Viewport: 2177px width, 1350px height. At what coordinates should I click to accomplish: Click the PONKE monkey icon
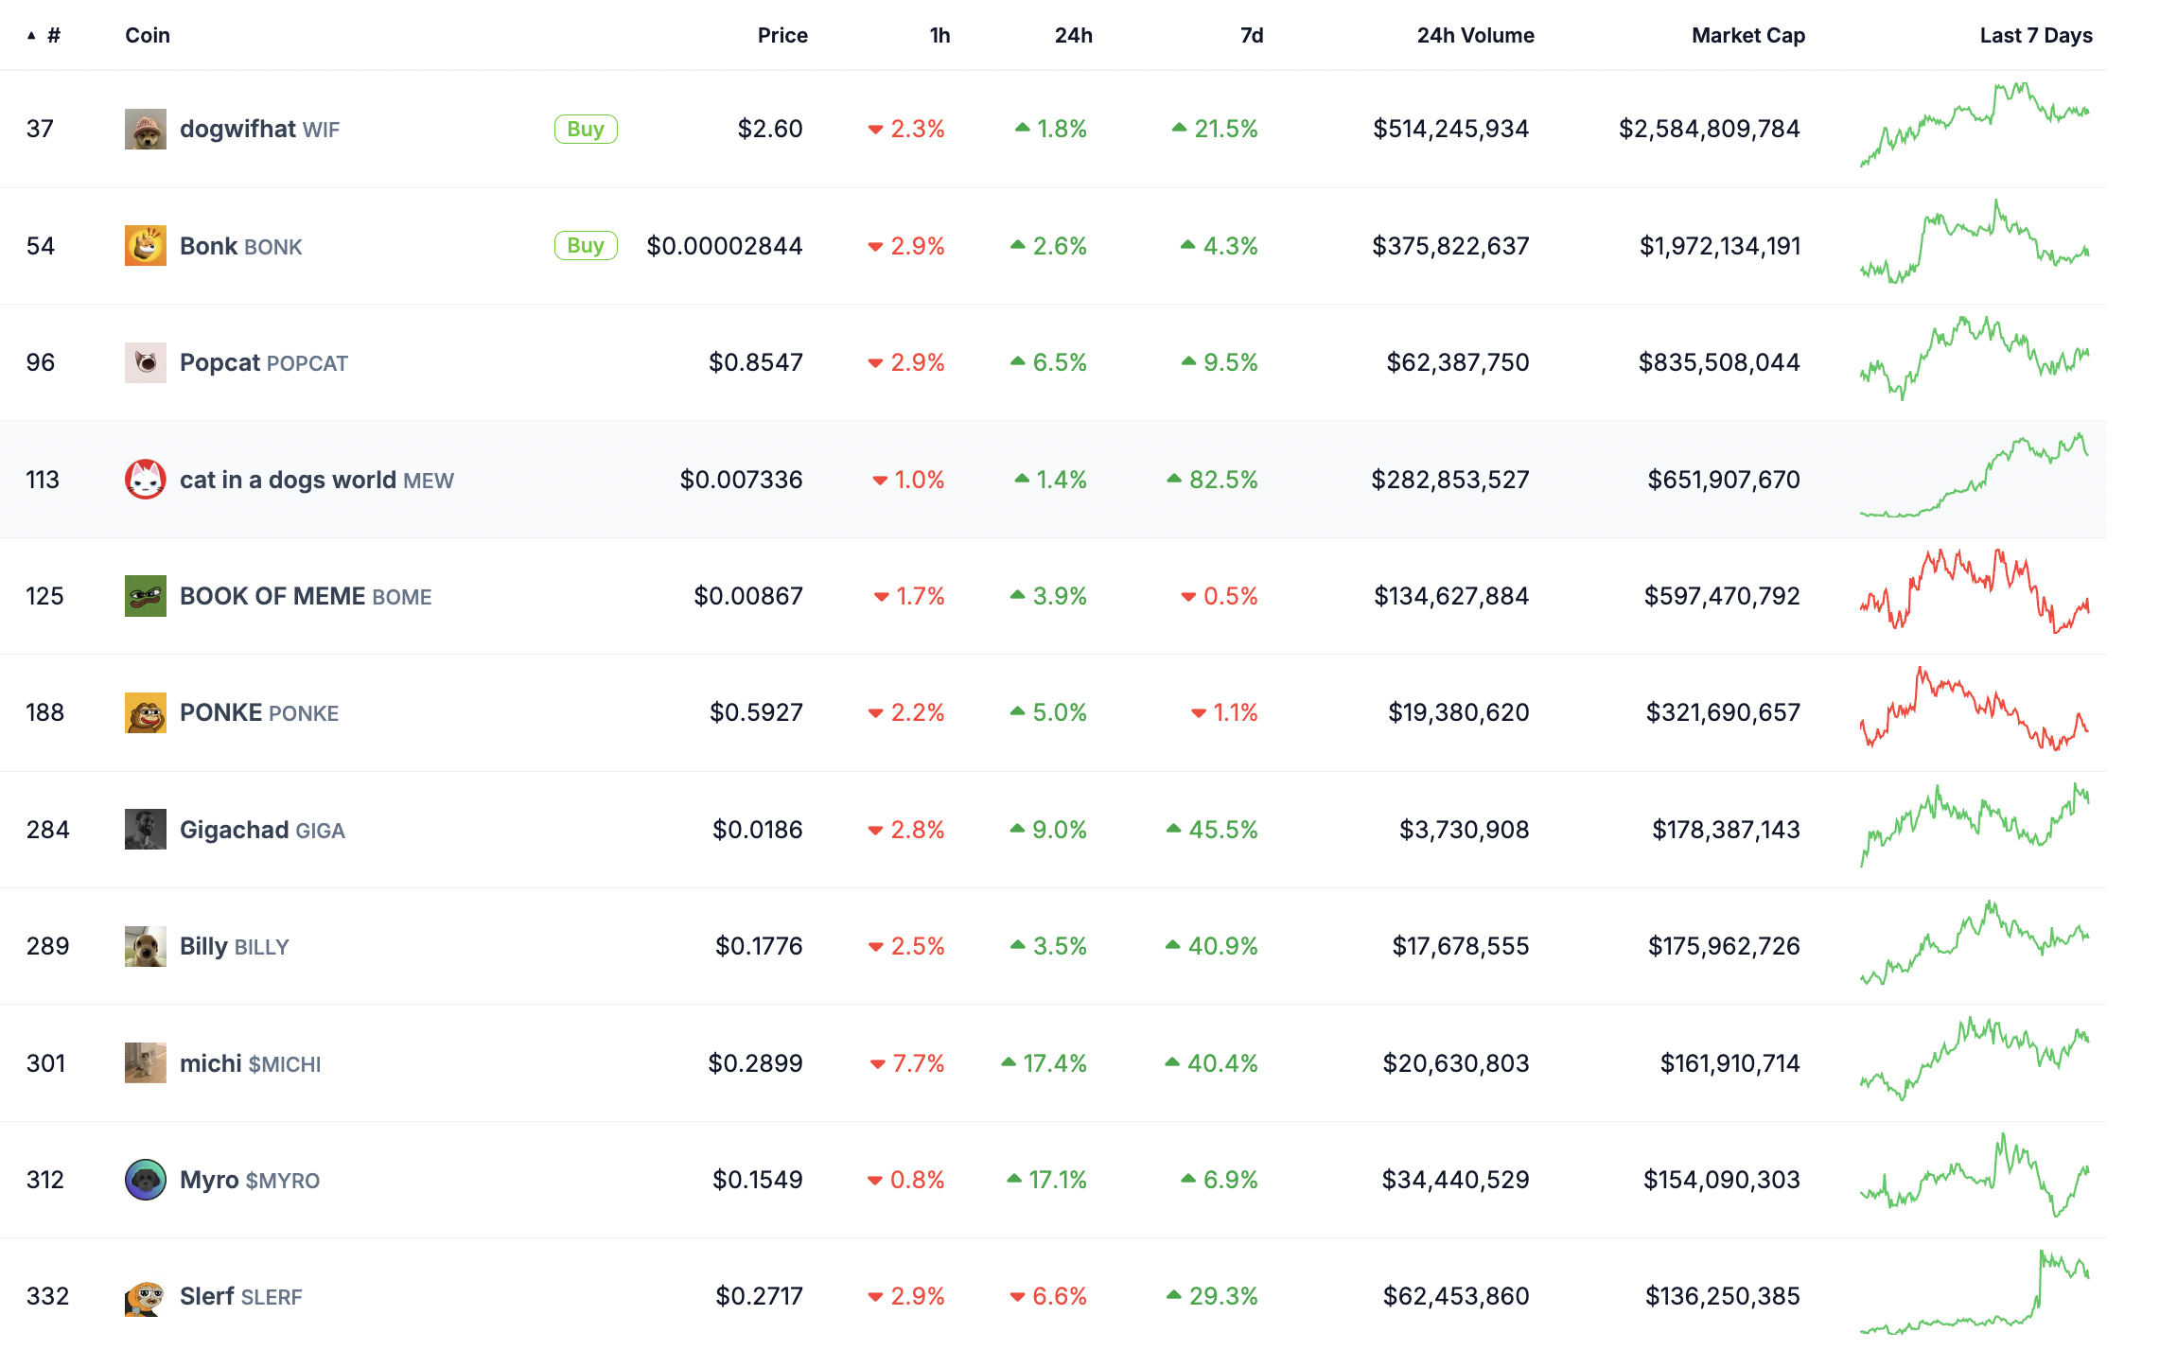click(146, 712)
